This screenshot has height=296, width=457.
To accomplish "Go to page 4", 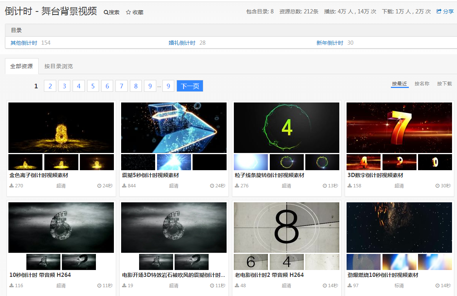I will (x=79, y=86).
